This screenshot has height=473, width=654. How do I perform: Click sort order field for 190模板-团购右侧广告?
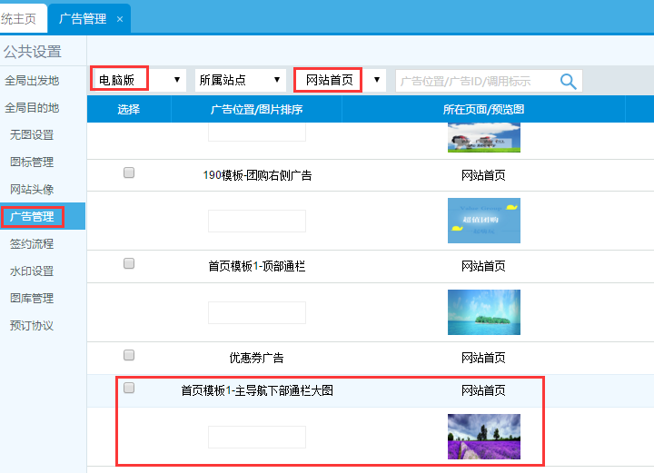[256, 221]
